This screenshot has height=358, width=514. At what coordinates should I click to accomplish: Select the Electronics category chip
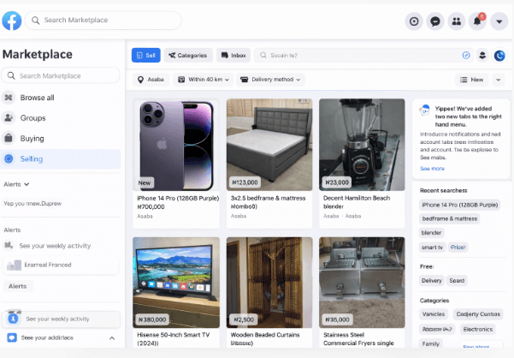click(477, 329)
